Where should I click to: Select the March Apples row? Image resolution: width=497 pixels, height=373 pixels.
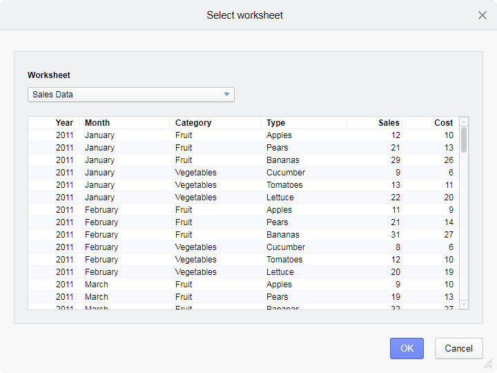pyautogui.click(x=243, y=285)
